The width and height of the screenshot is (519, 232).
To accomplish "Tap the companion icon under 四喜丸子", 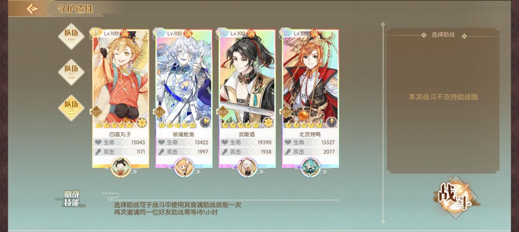I will coord(121,168).
